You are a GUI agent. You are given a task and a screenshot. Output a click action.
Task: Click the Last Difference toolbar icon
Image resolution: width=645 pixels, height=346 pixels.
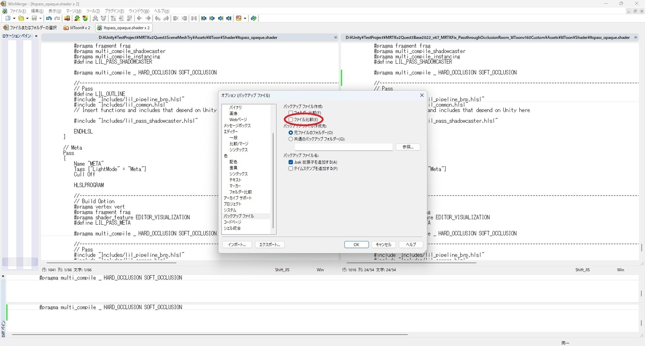point(130,18)
